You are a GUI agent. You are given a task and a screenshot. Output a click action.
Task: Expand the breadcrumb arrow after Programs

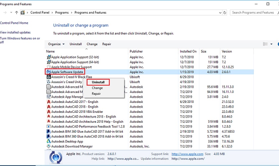click(x=71, y=13)
